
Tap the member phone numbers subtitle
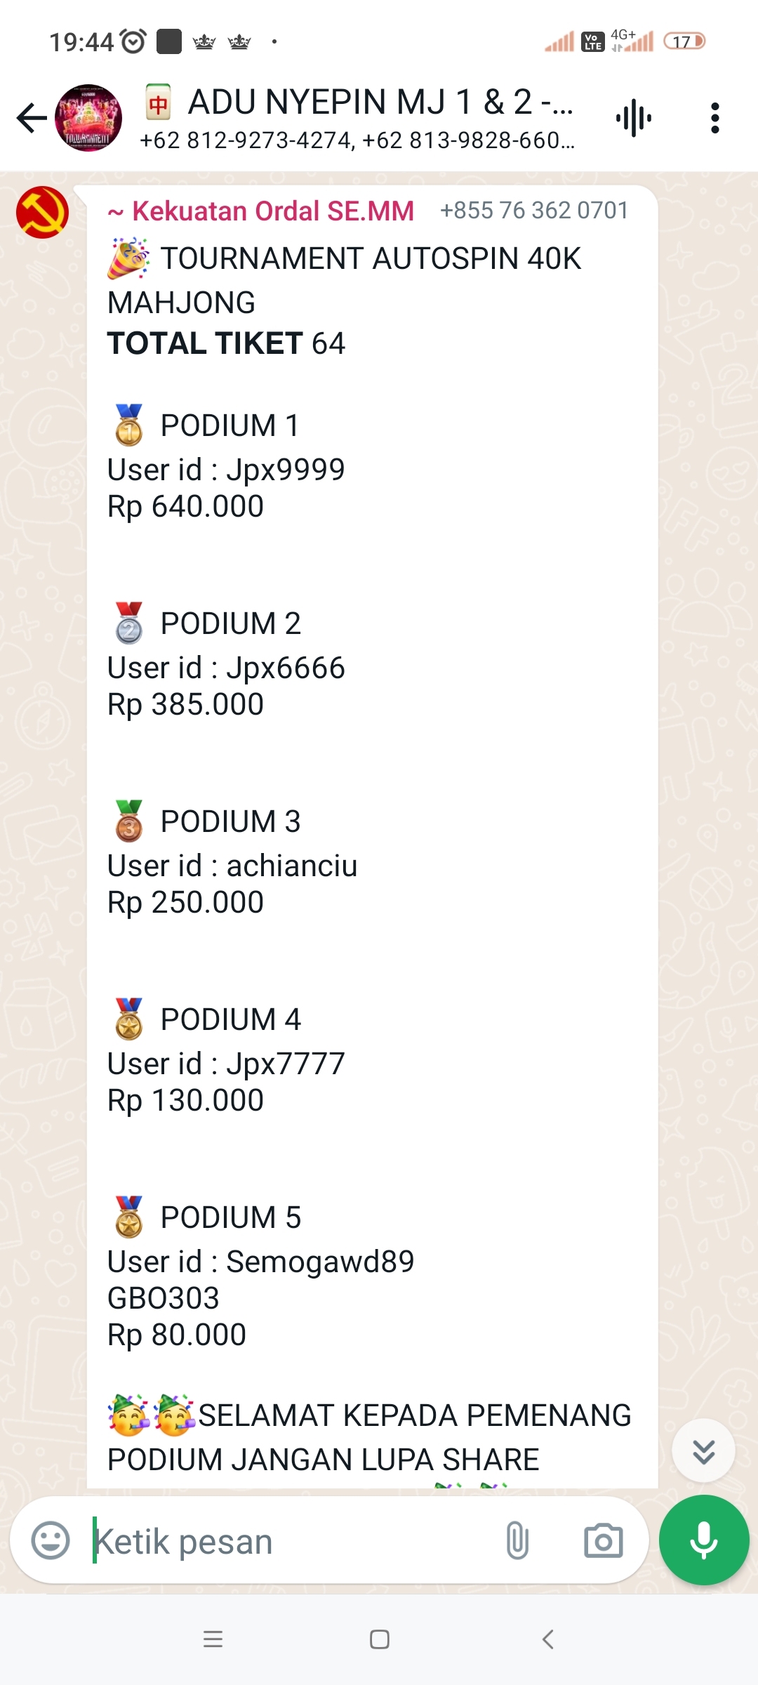(x=357, y=141)
